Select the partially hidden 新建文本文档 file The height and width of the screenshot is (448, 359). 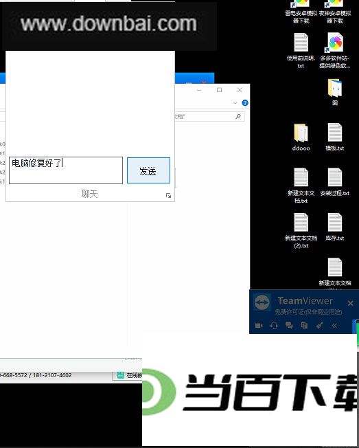pyautogui.click(x=335, y=273)
